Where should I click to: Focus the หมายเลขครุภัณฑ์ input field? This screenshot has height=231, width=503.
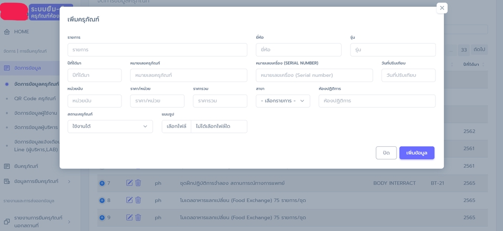click(189, 75)
